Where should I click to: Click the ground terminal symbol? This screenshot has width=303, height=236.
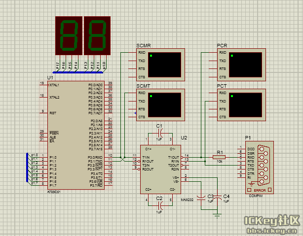pyautogui.click(x=218, y=215)
